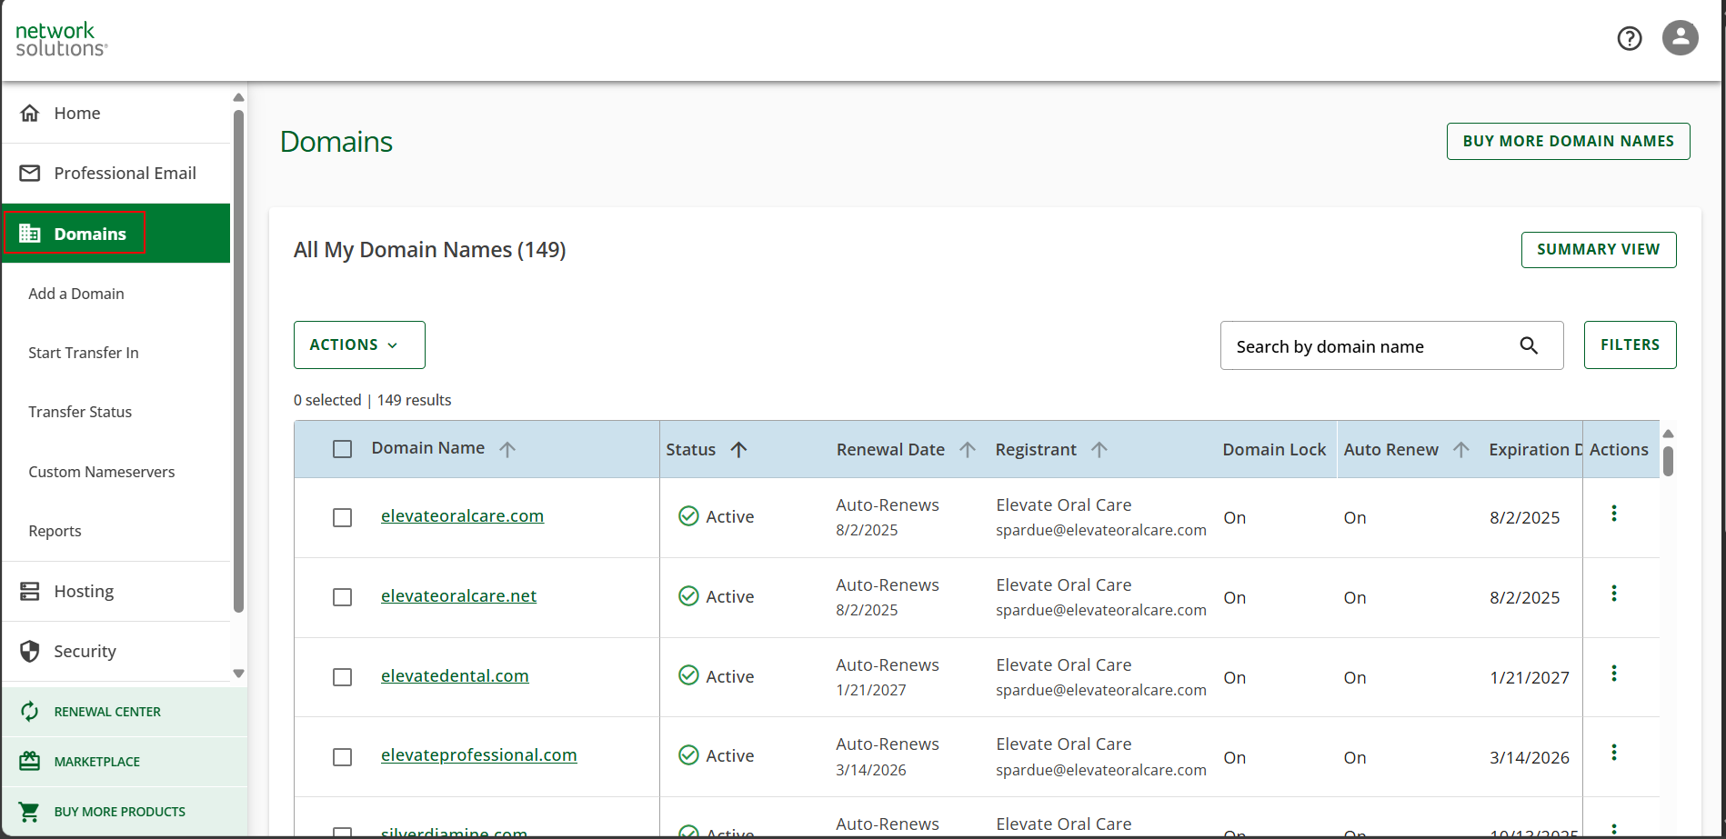
Task: Expand the ACTIONS dropdown
Action: (x=358, y=345)
